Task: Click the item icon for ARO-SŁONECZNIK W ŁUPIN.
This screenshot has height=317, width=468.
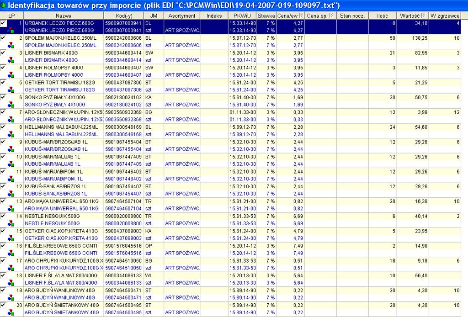Action: 11,119
